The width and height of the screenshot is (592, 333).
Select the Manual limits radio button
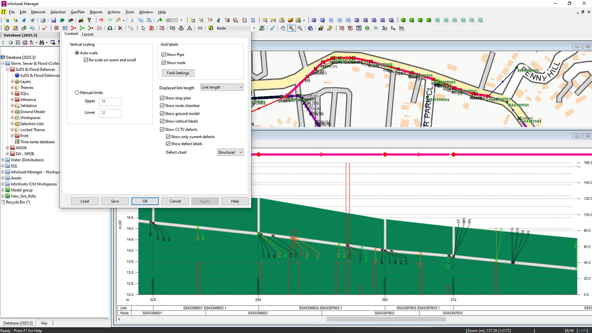coord(77,92)
